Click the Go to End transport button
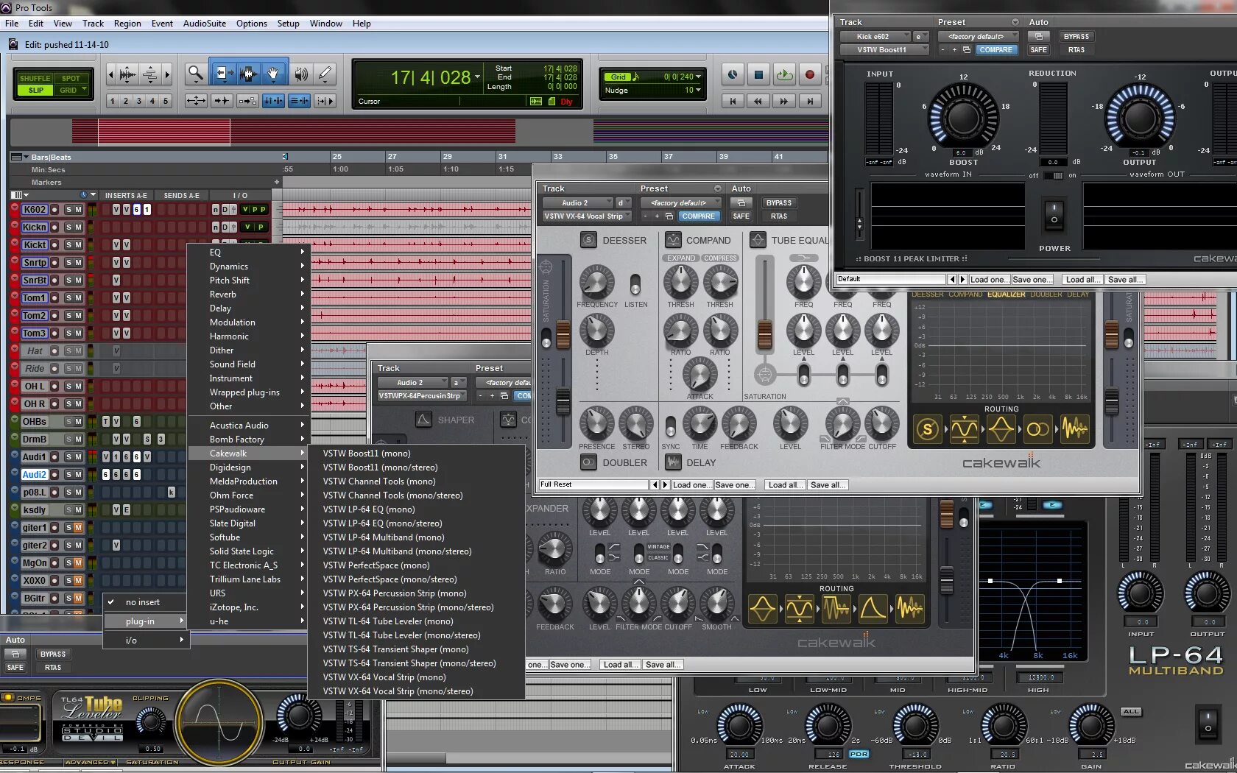1237x773 pixels. click(x=810, y=101)
